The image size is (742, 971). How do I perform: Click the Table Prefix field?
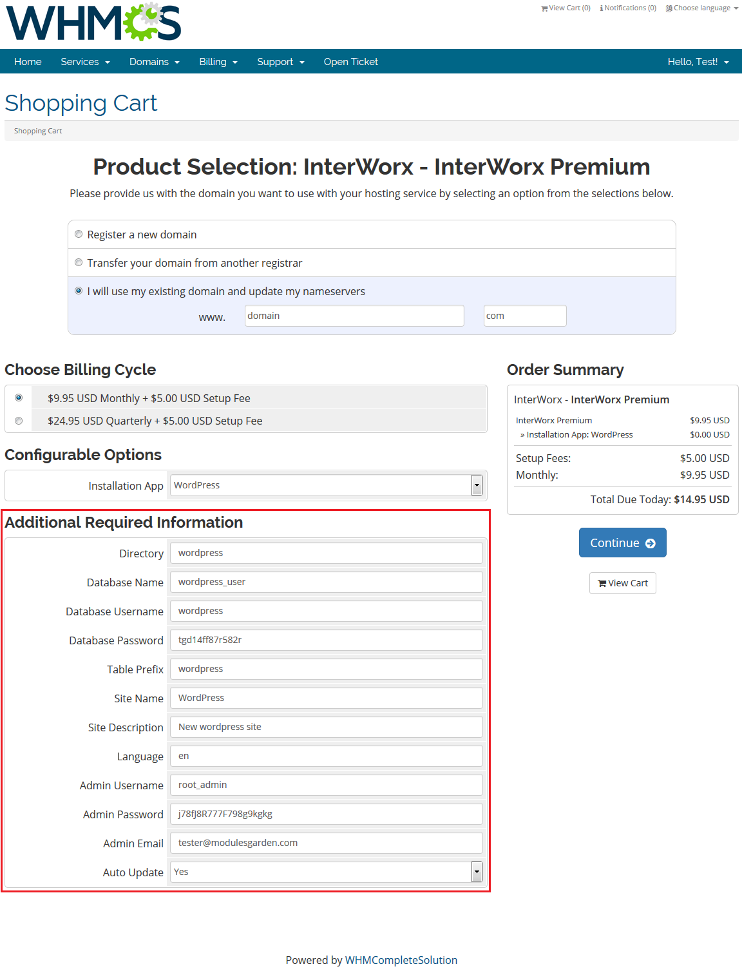click(x=327, y=669)
